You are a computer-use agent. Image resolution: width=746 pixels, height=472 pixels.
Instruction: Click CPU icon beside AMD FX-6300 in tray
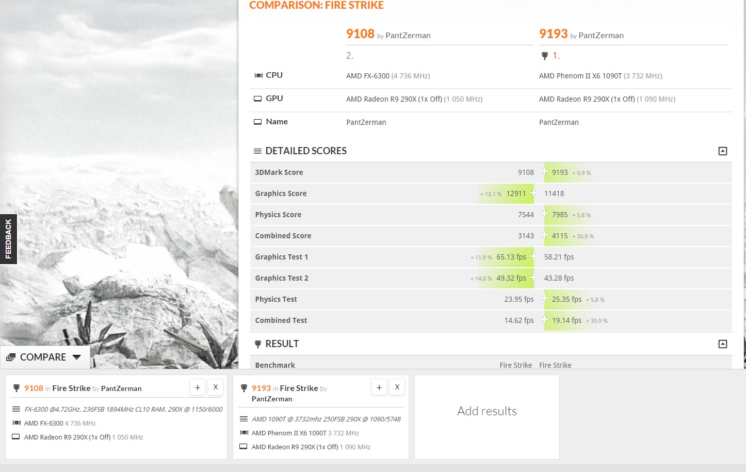pyautogui.click(x=16, y=423)
